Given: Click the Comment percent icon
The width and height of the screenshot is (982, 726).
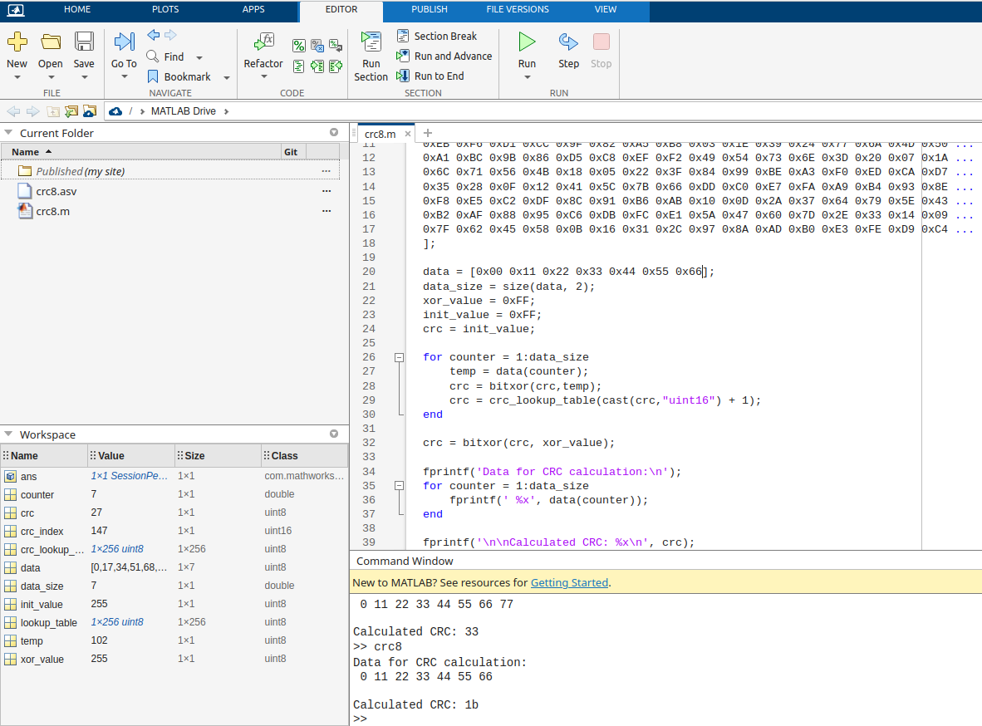Looking at the screenshot, I should click(299, 46).
